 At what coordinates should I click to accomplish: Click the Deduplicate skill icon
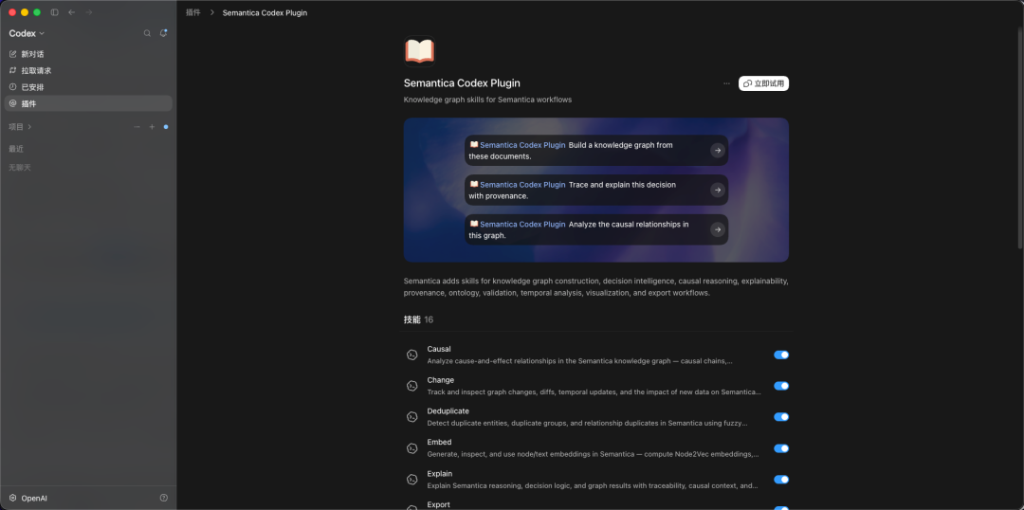[412, 416]
